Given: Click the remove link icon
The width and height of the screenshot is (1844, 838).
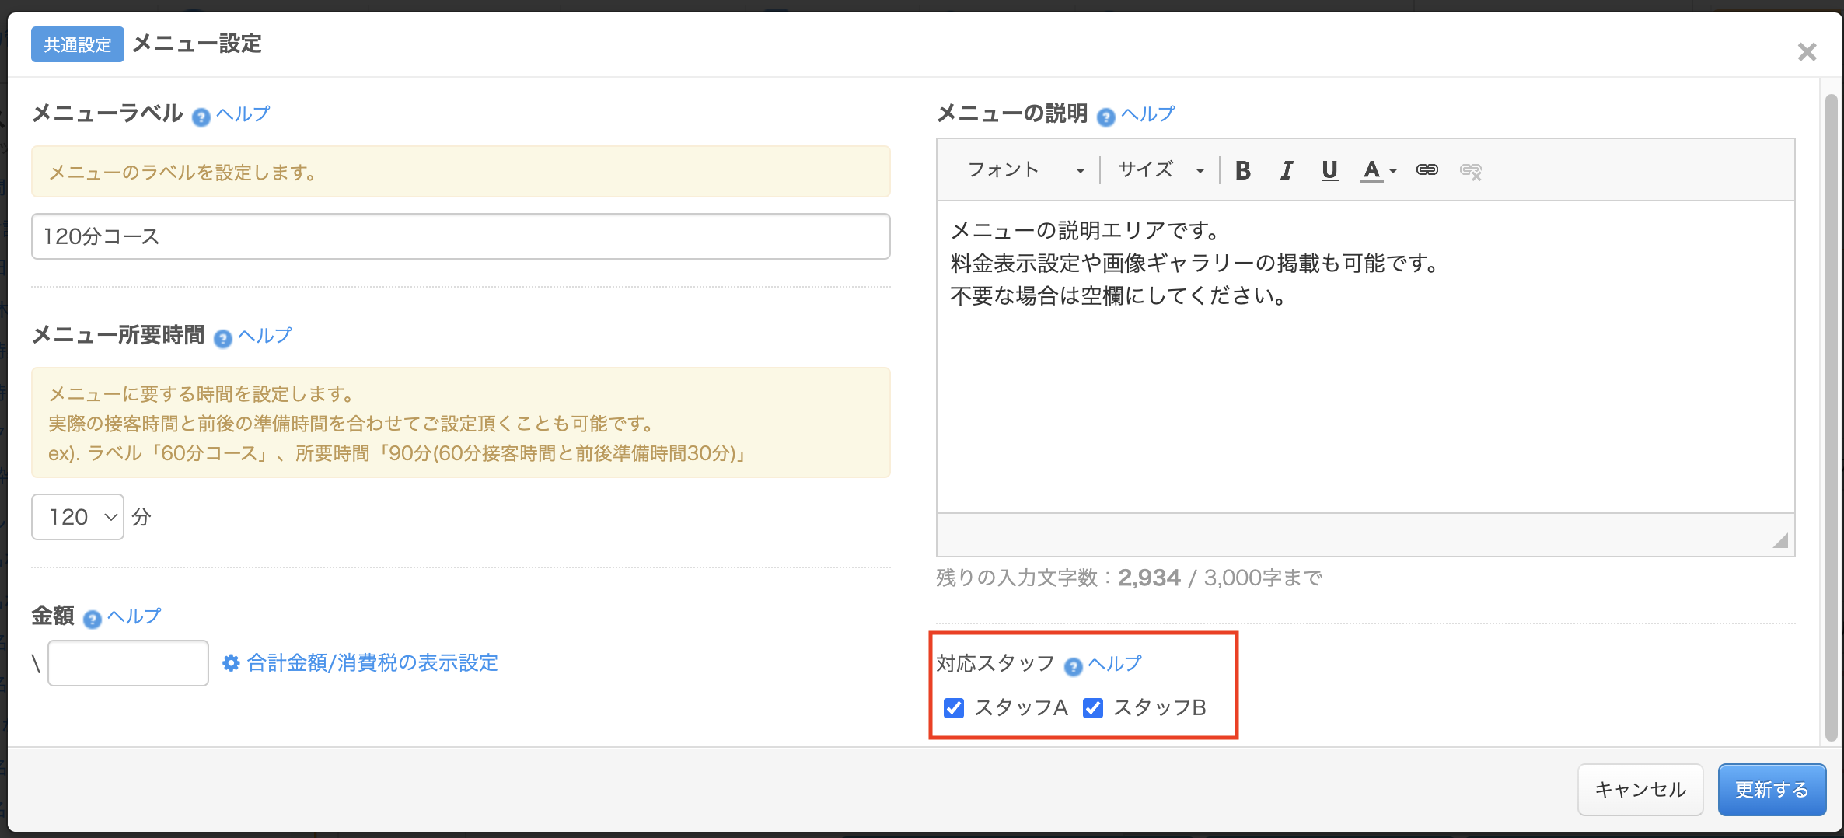Looking at the screenshot, I should [x=1470, y=171].
